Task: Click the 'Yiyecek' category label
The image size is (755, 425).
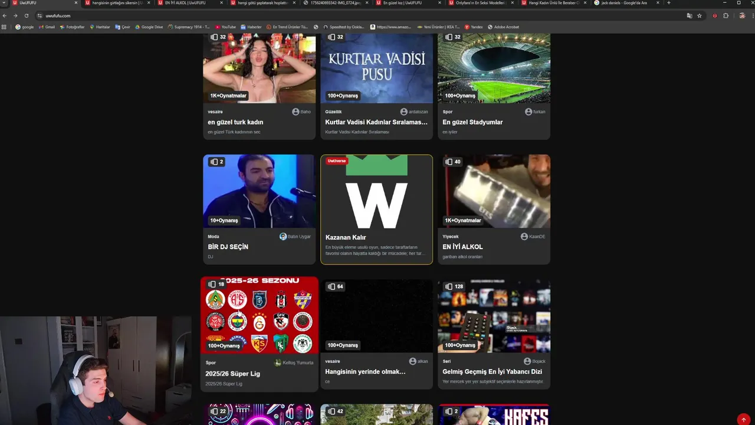Action: click(x=451, y=236)
